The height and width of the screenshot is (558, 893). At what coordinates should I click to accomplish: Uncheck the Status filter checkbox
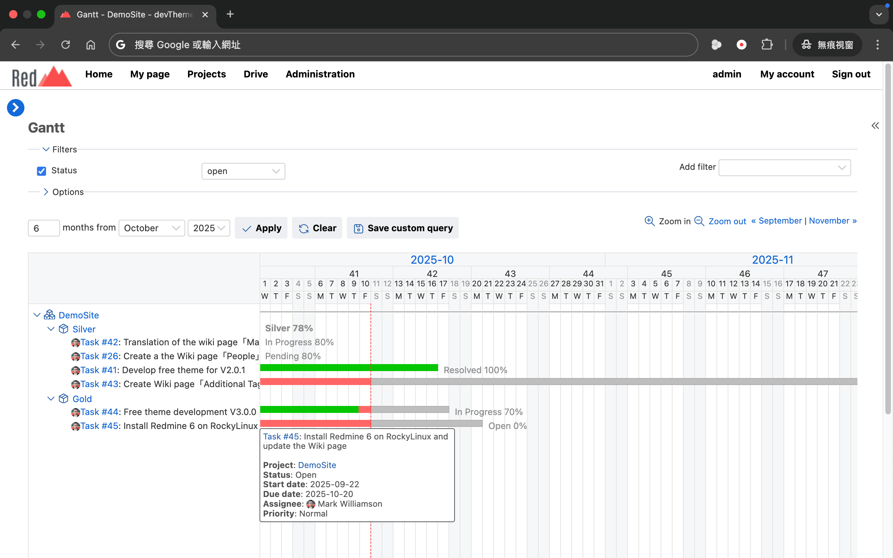[41, 171]
